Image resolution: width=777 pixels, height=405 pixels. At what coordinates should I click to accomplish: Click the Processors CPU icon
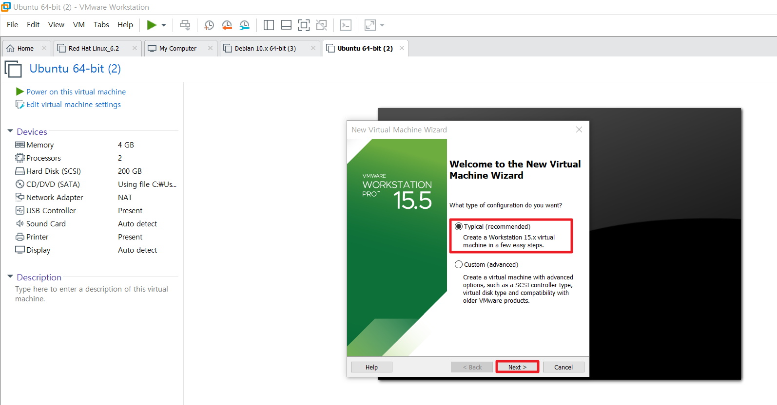20,158
